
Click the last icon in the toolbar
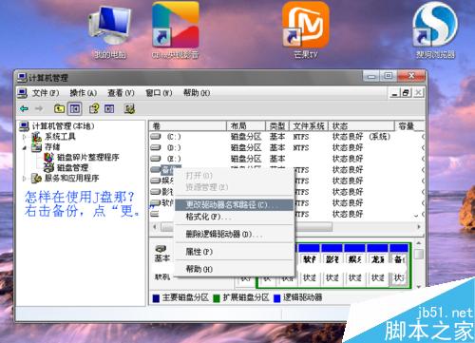pyautogui.click(x=129, y=109)
